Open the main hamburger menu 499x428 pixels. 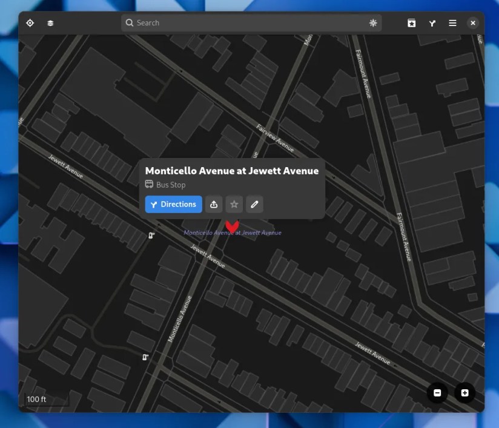(452, 23)
